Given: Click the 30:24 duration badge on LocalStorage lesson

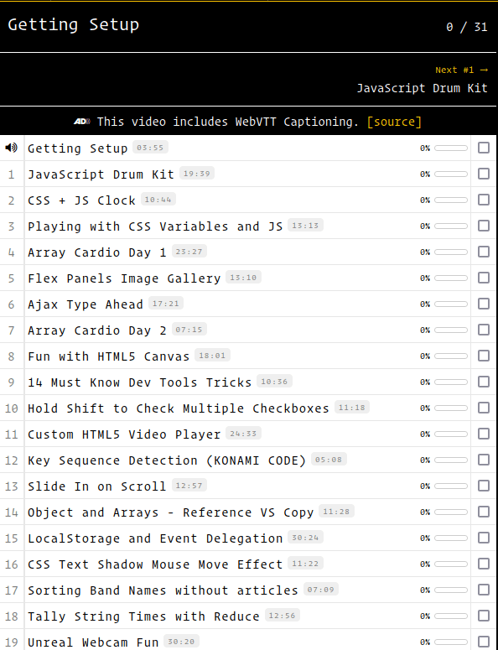Looking at the screenshot, I should pos(305,538).
